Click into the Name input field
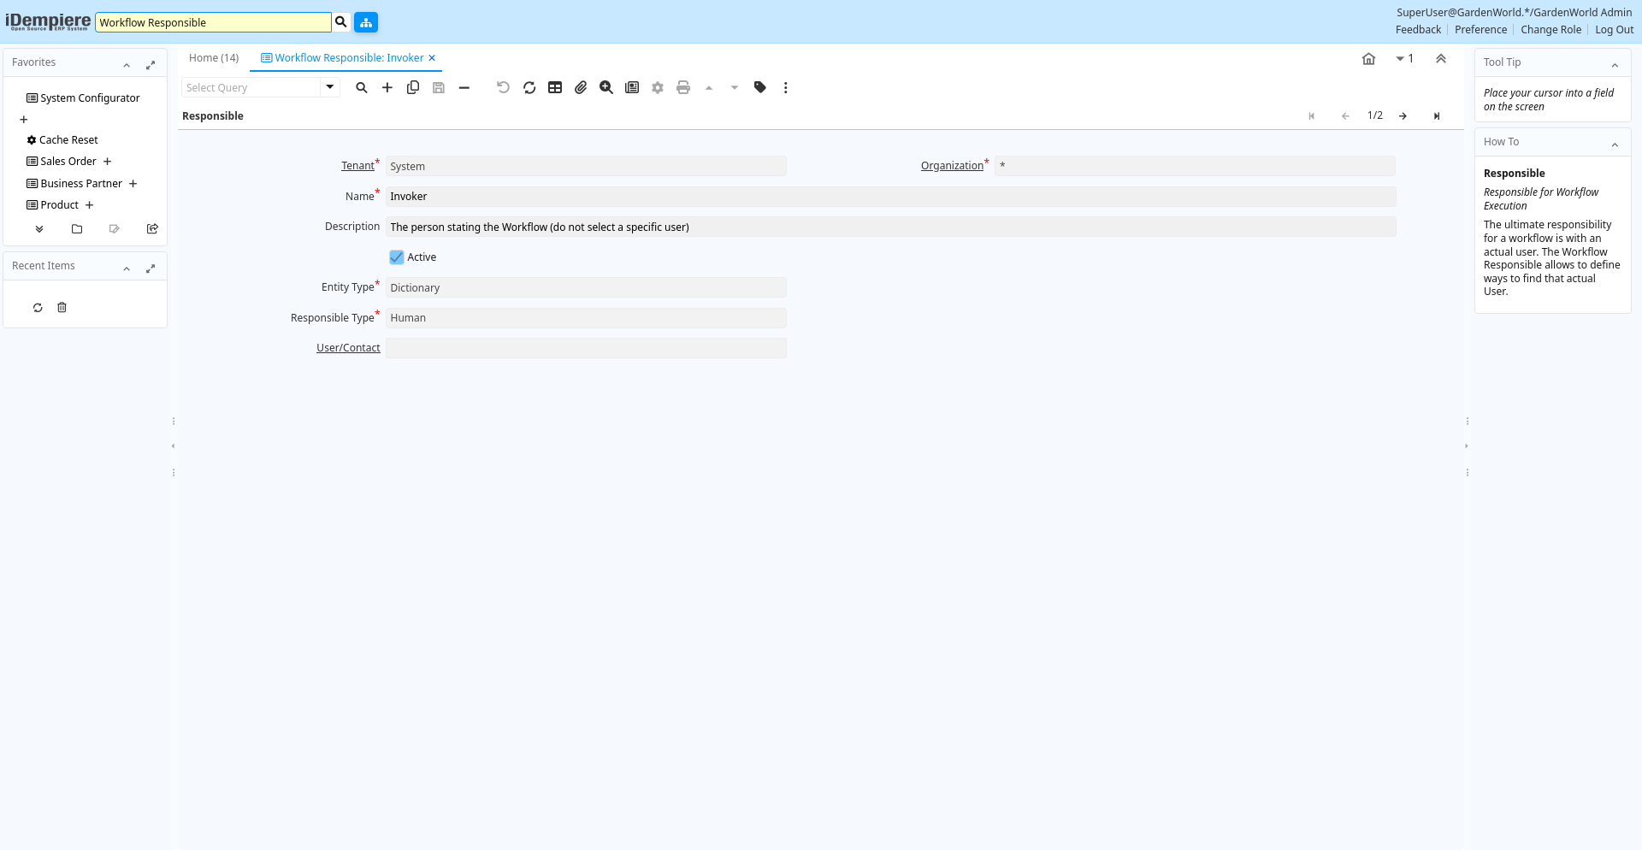Screen dimensions: 1642x850 click(x=889, y=197)
